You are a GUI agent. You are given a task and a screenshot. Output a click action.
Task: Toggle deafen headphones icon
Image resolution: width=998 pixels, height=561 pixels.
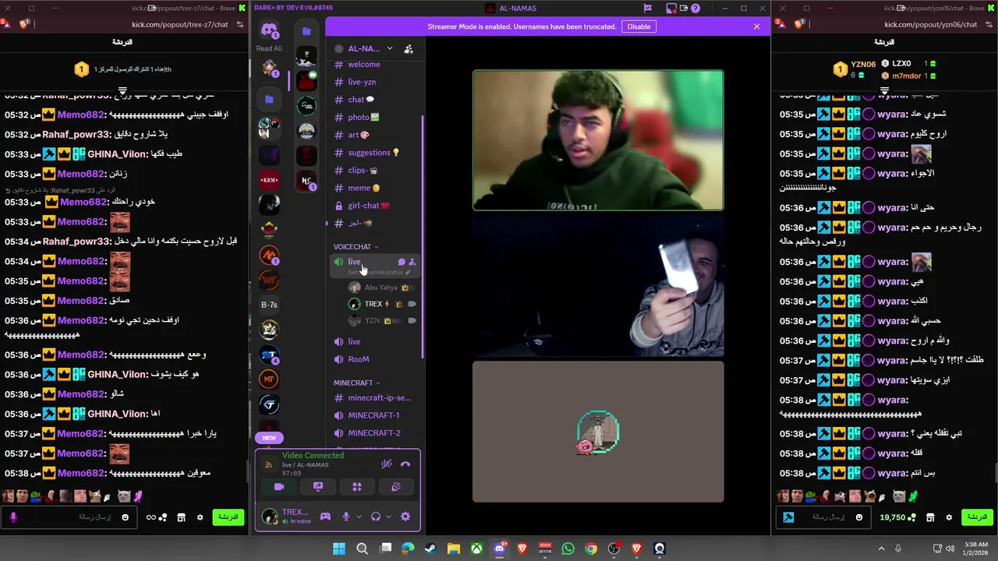click(376, 517)
